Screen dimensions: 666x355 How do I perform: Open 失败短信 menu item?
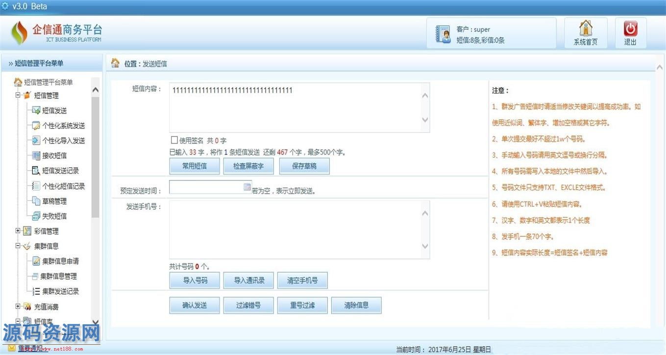point(54,216)
